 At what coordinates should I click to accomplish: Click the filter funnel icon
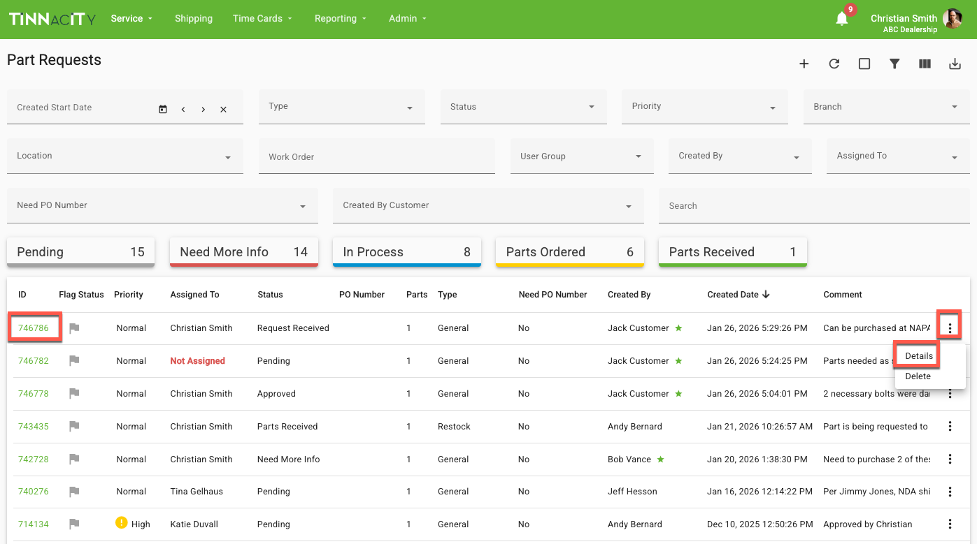894,64
